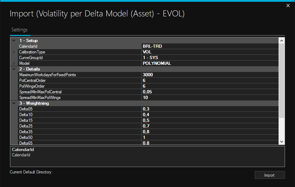295x187 pixels.
Task: Select the Delta50 property row
Action: click(x=79, y=137)
